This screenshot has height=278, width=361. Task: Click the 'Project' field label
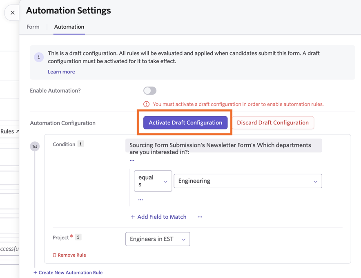61,238
